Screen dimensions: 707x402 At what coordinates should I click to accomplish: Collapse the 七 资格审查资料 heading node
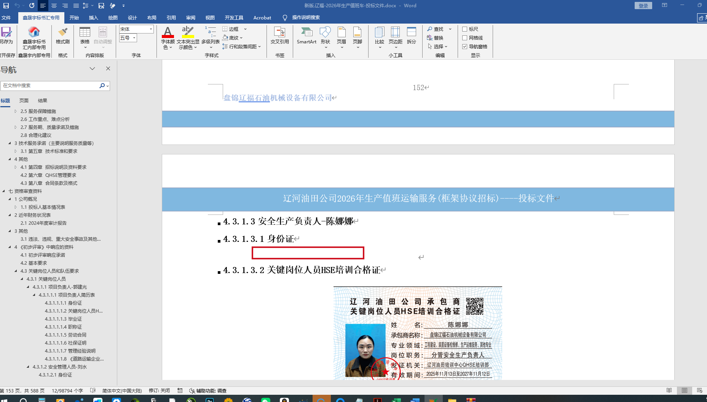pyautogui.click(x=3, y=191)
